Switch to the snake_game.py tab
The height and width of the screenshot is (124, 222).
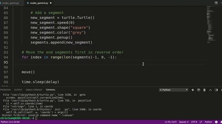(11, 3)
